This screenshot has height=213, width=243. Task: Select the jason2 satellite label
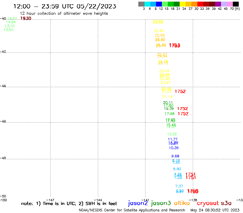138,203
